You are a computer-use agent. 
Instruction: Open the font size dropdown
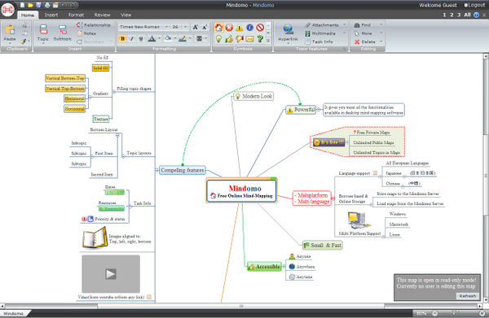[185, 27]
